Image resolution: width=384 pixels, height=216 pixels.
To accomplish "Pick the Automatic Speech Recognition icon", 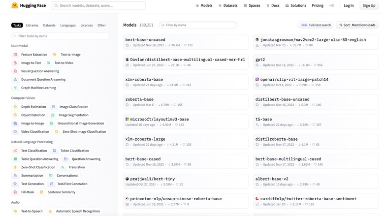I will coord(50,211).
